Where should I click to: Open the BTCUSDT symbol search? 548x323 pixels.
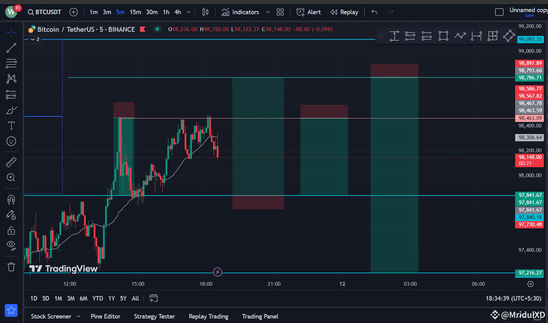(45, 12)
